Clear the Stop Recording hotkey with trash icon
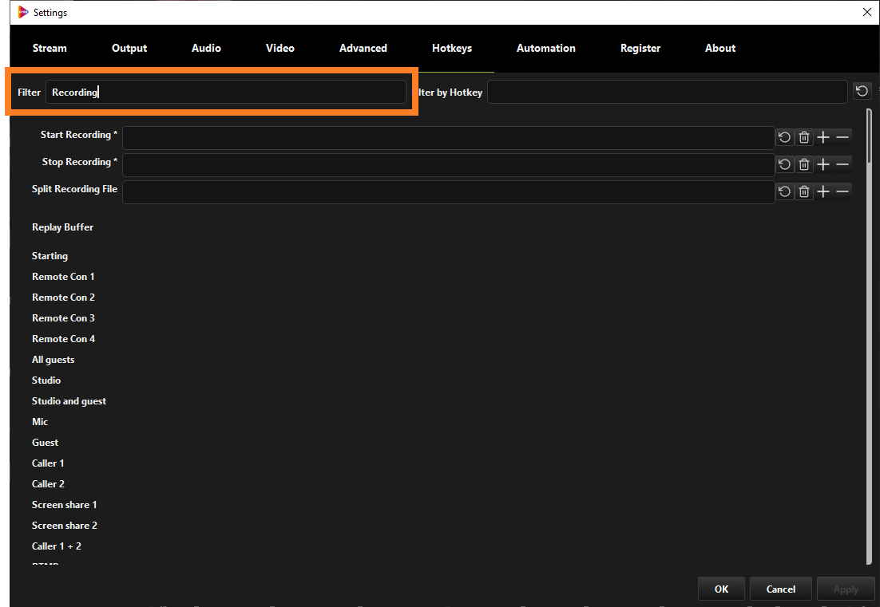The height and width of the screenshot is (607, 880). (x=803, y=164)
